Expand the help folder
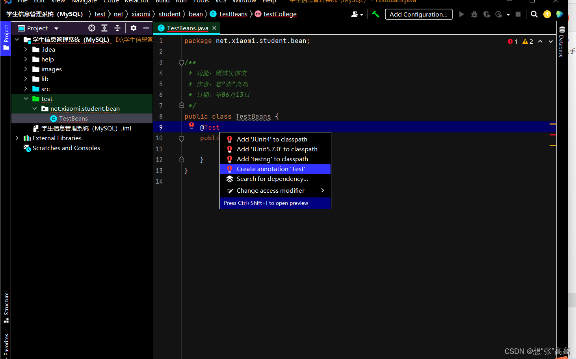Viewport: 576px width, 359px height. 26,59
